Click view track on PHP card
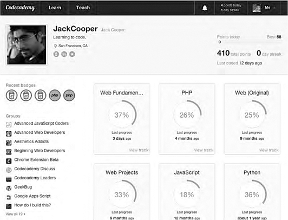 (x=204, y=150)
